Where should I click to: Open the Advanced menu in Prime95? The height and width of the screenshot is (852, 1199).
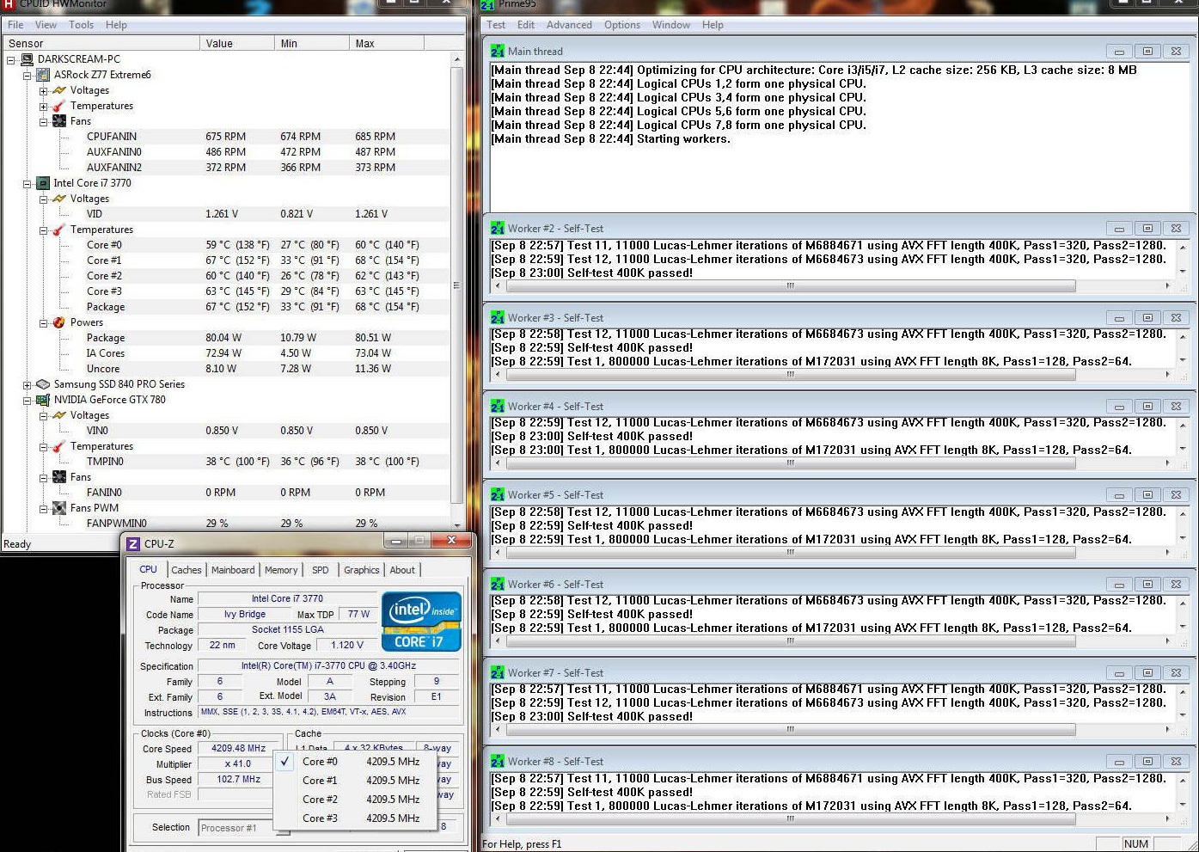click(569, 25)
